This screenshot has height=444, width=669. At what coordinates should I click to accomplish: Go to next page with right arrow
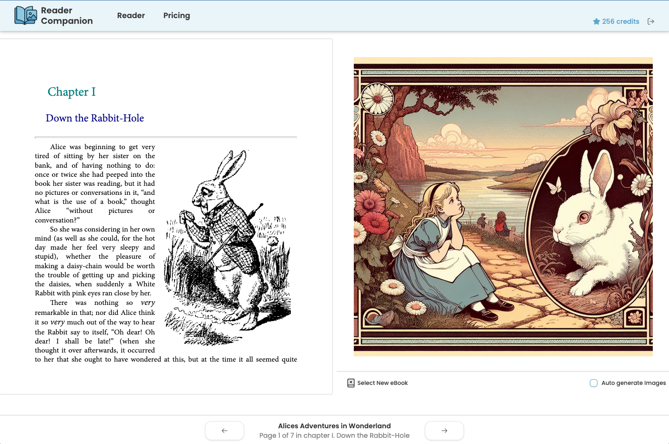coord(444,431)
